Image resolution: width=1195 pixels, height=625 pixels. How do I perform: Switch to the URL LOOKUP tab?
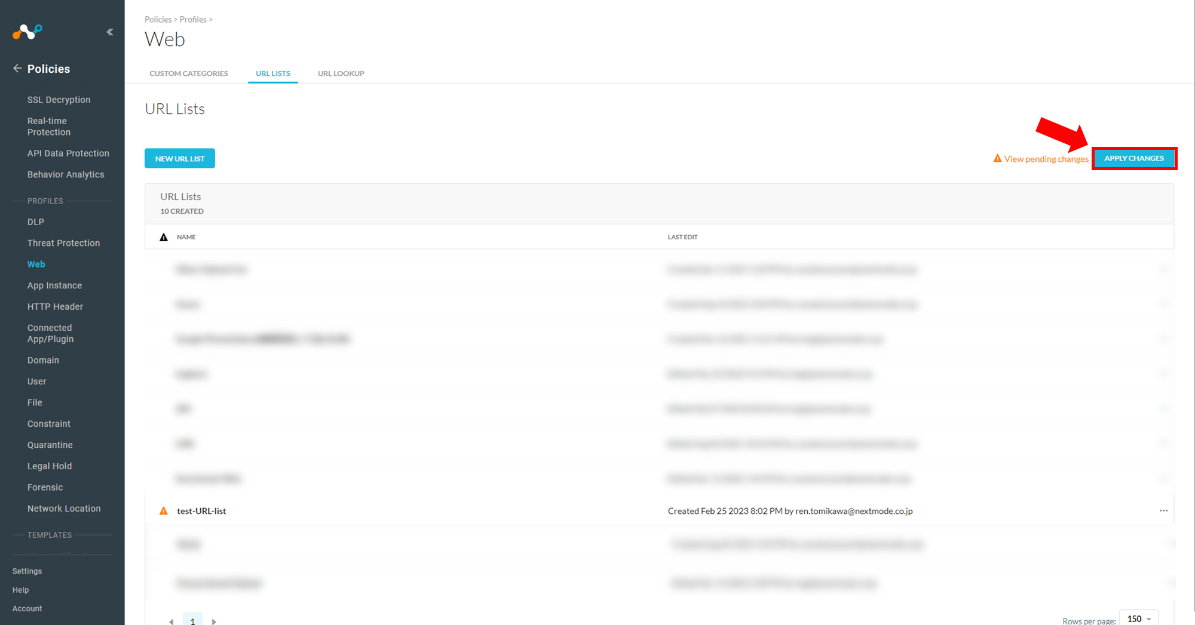[x=341, y=73]
